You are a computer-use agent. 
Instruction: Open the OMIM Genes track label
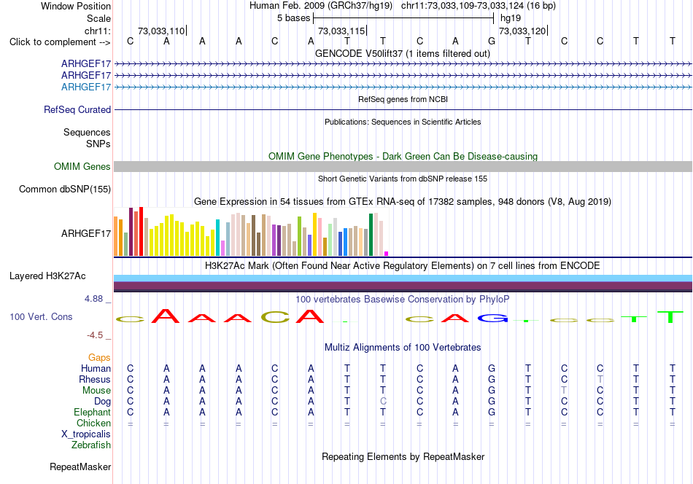click(x=82, y=166)
